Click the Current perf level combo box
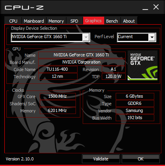Viewport: 165px width, 166px height. pos(137,37)
